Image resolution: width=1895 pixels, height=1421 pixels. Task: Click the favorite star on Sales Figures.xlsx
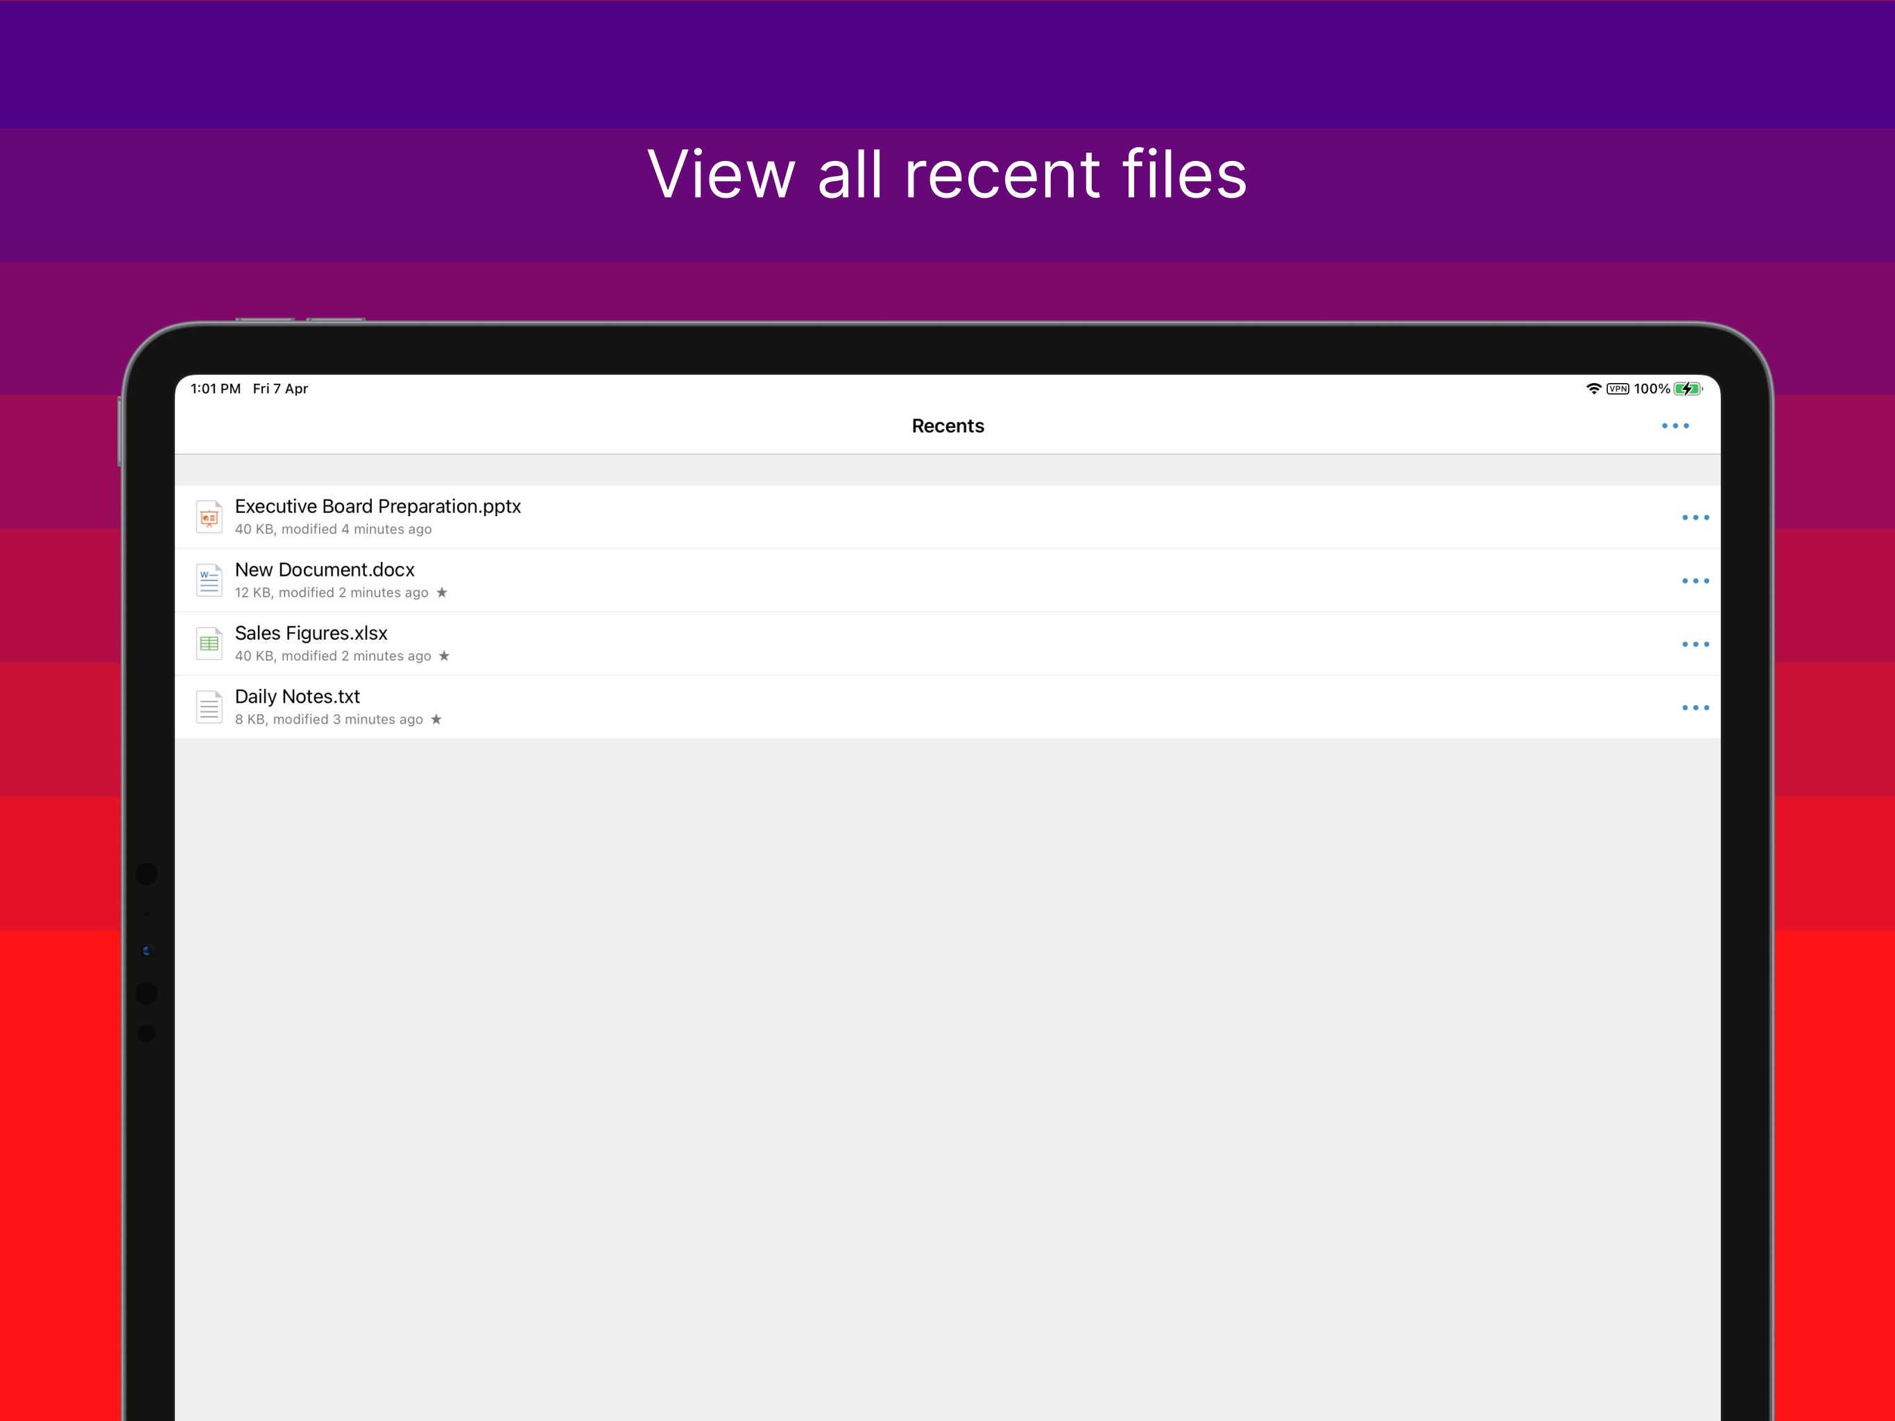point(444,656)
